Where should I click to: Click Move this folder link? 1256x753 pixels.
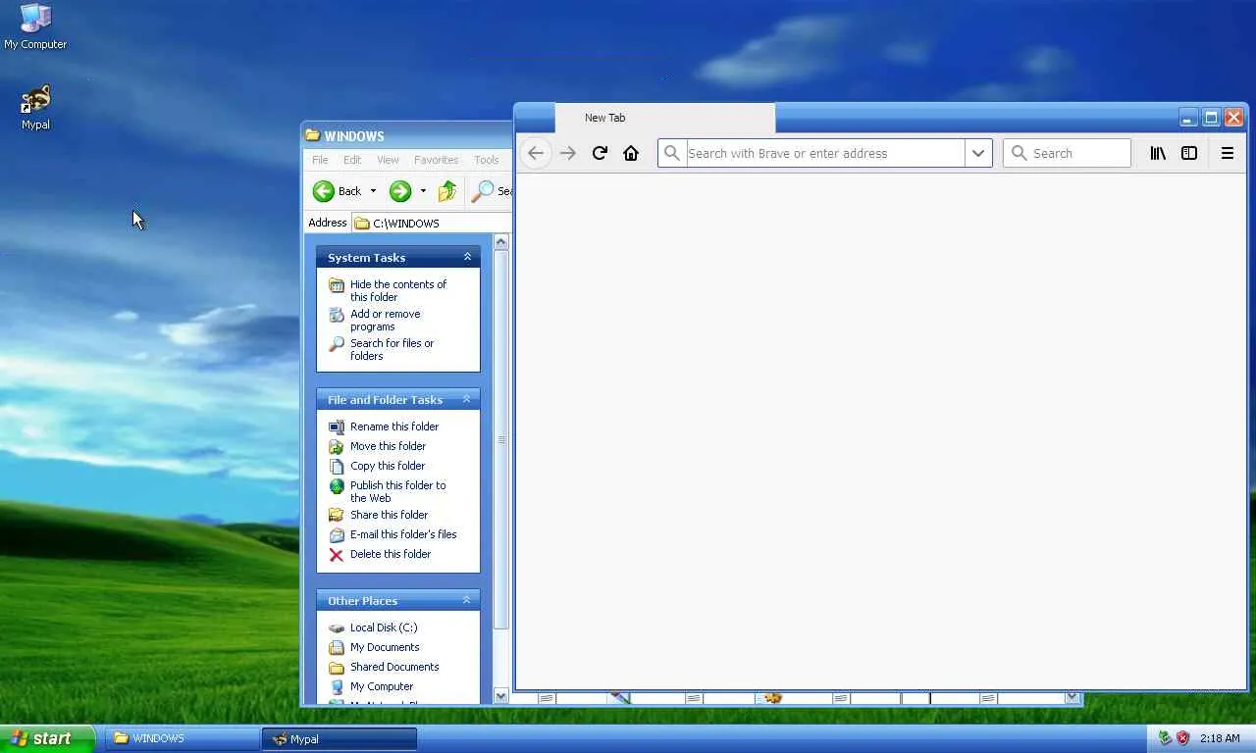(x=388, y=446)
